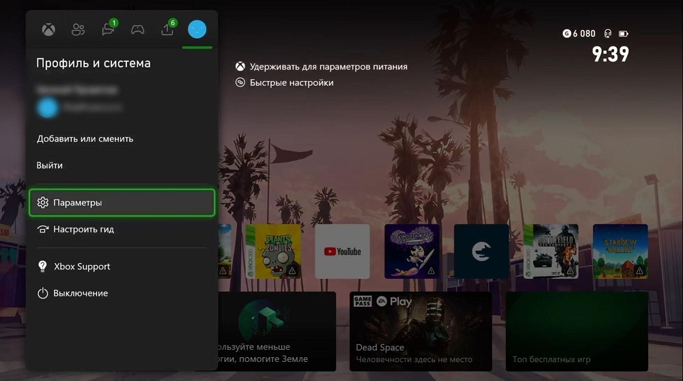Open the Plants vs. Zombies game tile

pyautogui.click(x=273, y=252)
